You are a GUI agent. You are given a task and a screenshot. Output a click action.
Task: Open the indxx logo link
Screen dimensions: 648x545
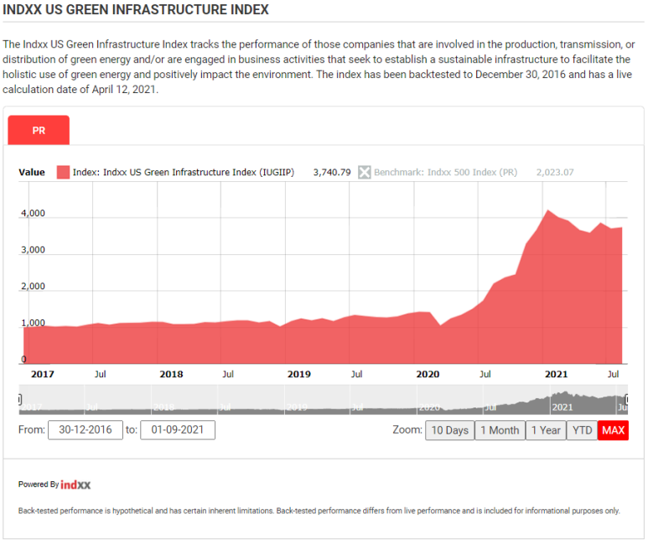[x=75, y=485]
